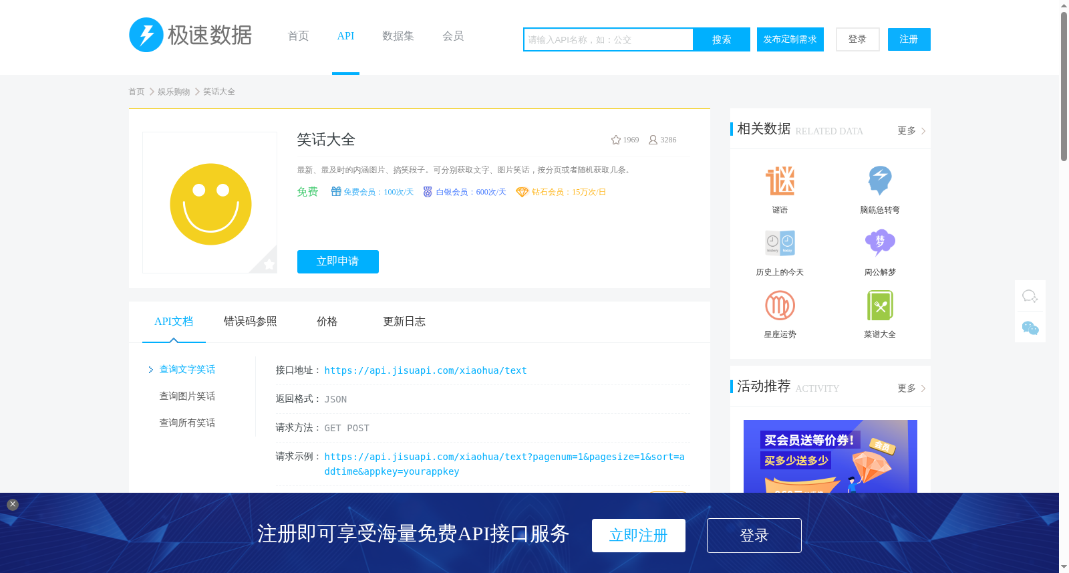Open the request example URL link
The height and width of the screenshot is (573, 1069).
[504, 464]
